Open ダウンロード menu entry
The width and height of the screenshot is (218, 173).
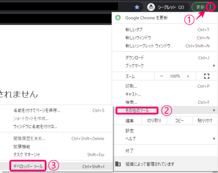pyautogui.click(x=164, y=58)
